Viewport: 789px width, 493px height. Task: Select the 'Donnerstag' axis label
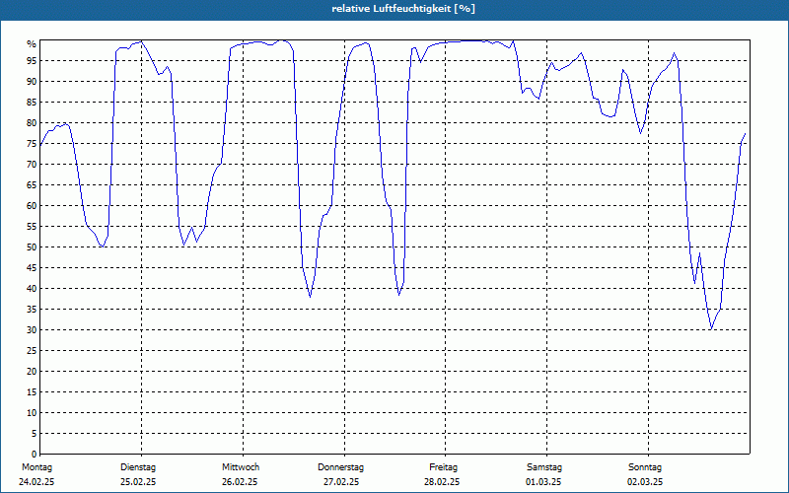click(340, 467)
